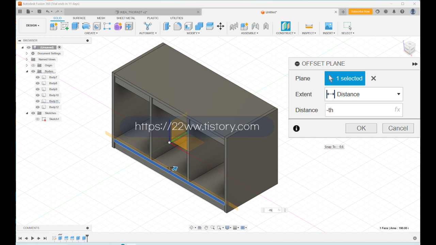Collapse the Offset Plane dialog with minus
The height and width of the screenshot is (245, 436).
point(297,64)
